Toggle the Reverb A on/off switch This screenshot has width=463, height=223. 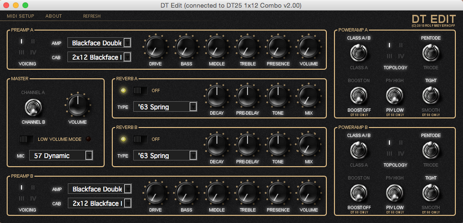[x=140, y=90]
